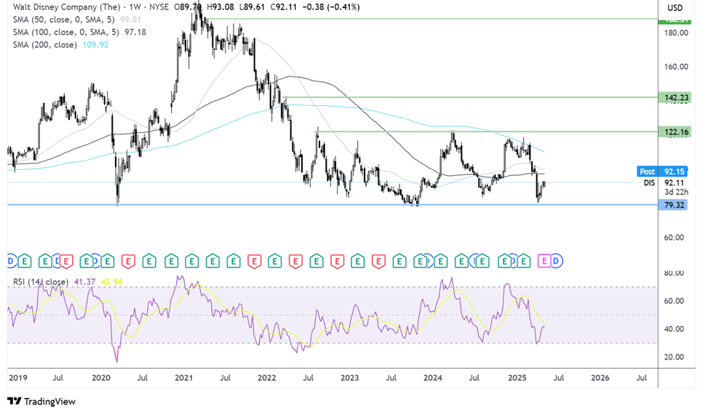
Task: Click the 142.23 horizontal line price label
Action: 675,97
